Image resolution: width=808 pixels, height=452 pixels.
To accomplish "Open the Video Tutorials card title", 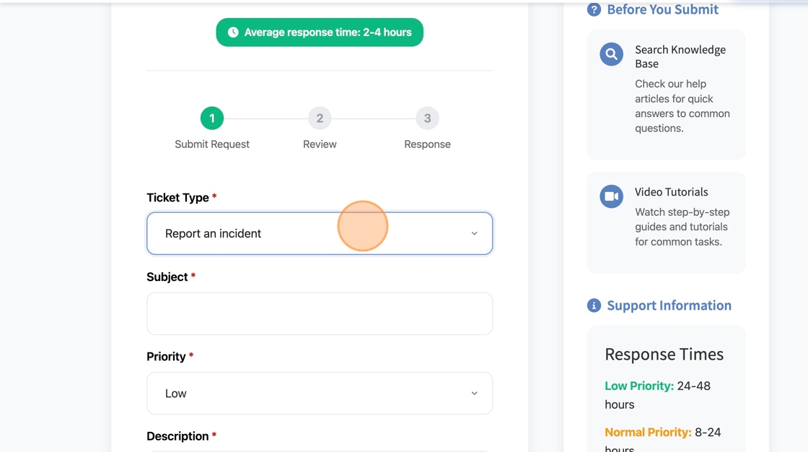I will (671, 192).
